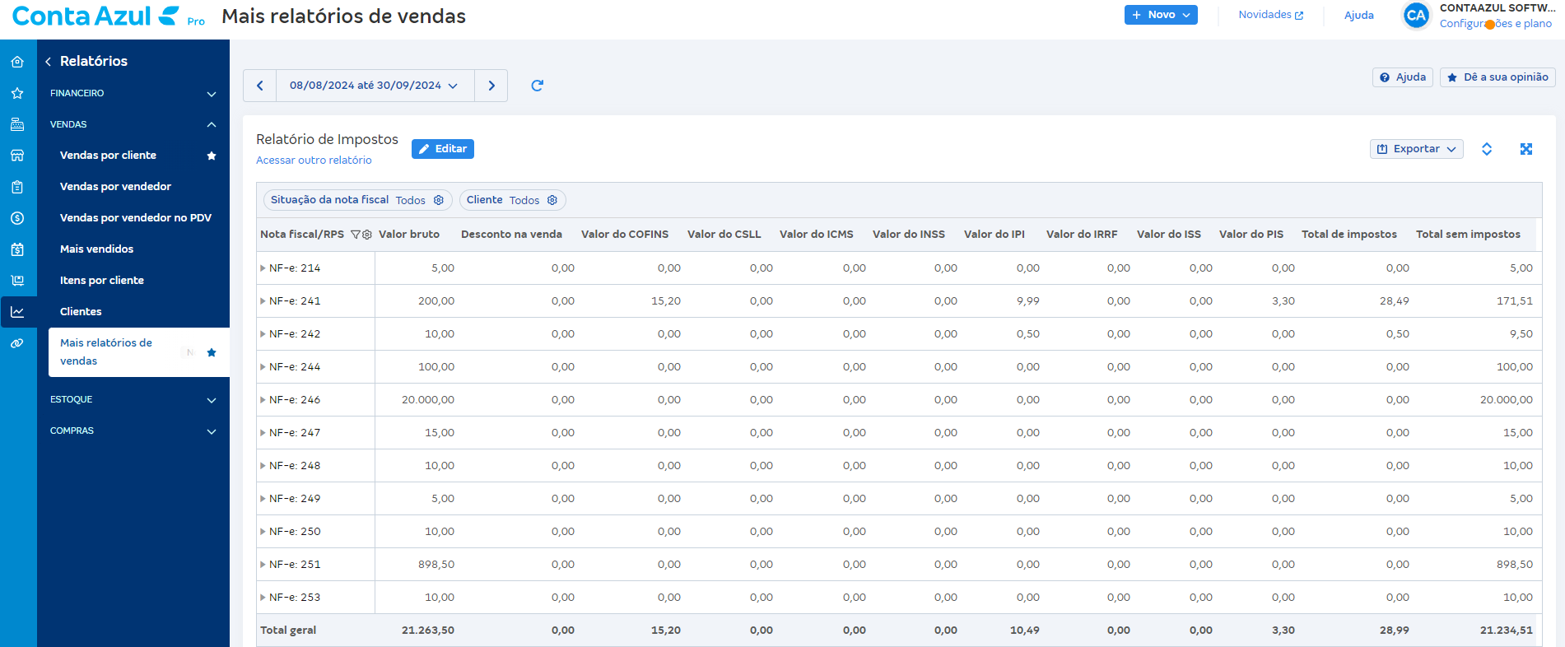
Task: Select Vendas por cliente menu item
Action: (x=108, y=156)
